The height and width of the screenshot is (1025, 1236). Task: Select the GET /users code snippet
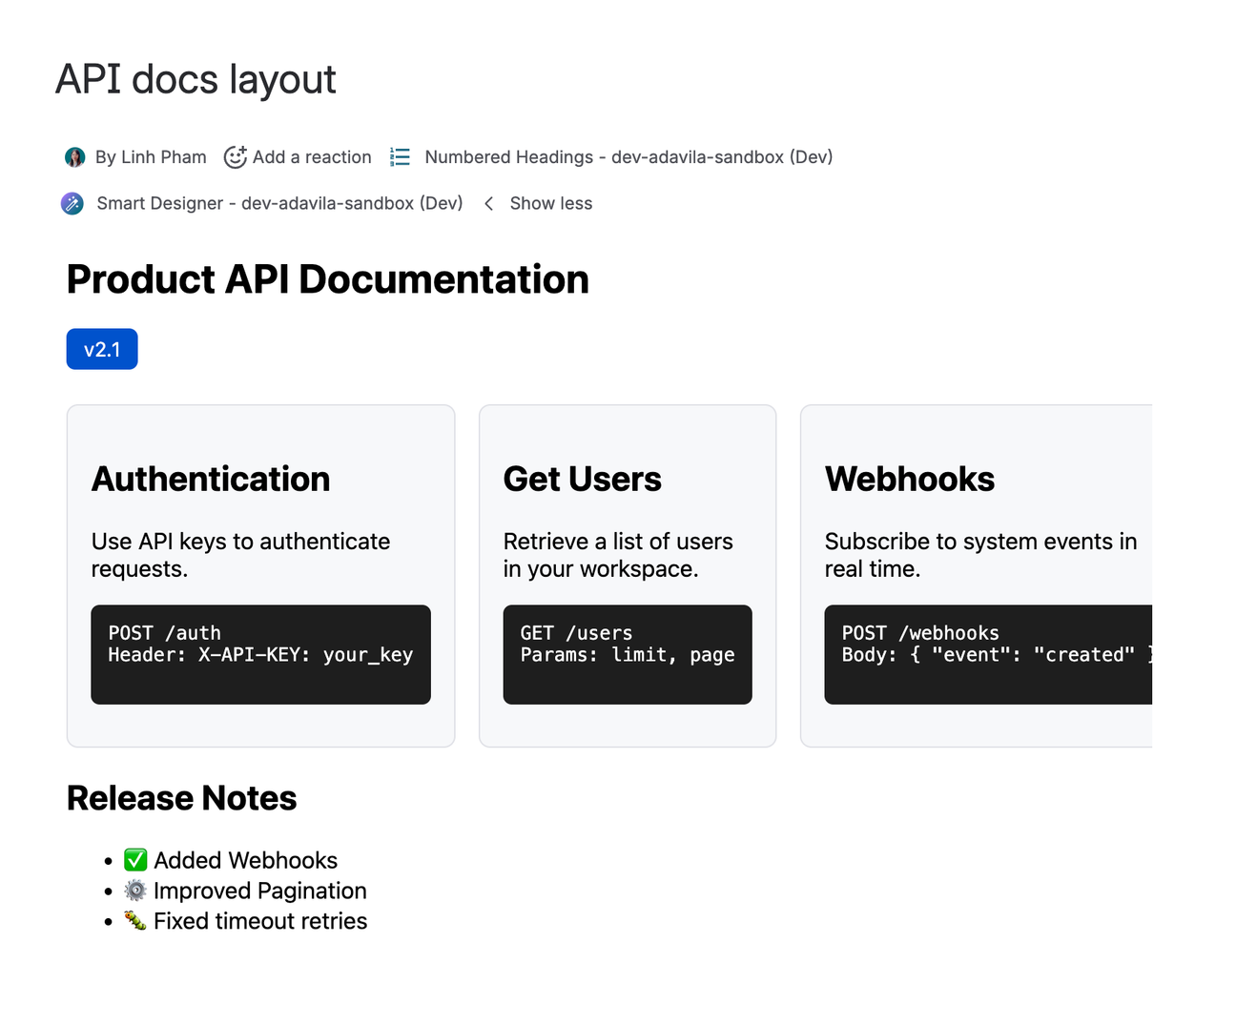[x=627, y=654]
